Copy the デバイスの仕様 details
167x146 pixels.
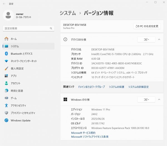pos(146,40)
